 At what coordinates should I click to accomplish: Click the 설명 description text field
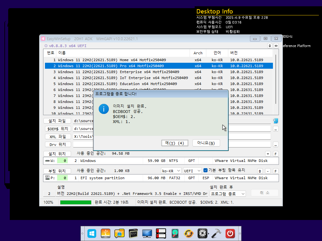(x=132, y=194)
